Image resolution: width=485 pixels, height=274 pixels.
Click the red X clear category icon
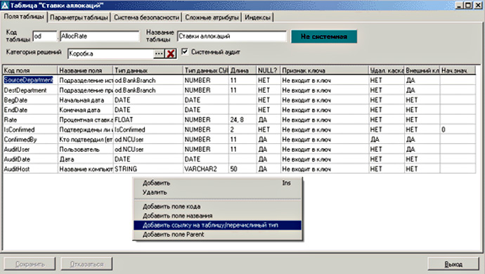[170, 53]
